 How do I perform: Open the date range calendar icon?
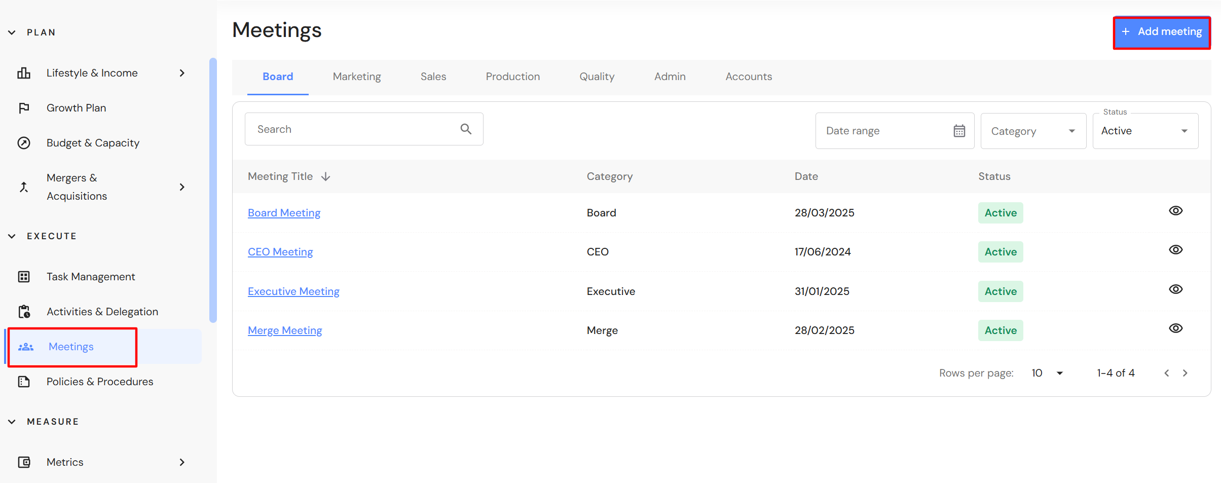[959, 131]
